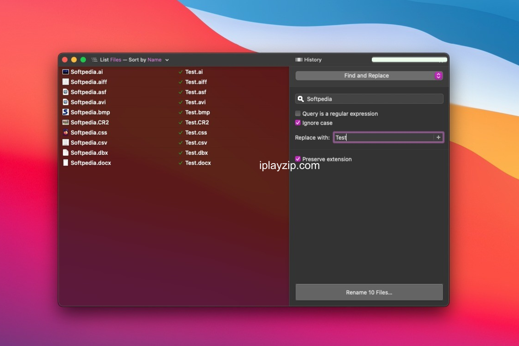Select the Softpedia.CR2 file name
519x346 pixels.
pyautogui.click(x=90, y=122)
